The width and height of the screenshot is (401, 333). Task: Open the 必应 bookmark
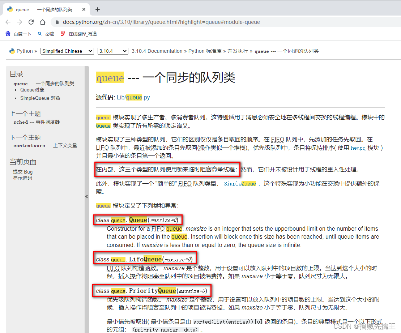pyautogui.click(x=46, y=34)
